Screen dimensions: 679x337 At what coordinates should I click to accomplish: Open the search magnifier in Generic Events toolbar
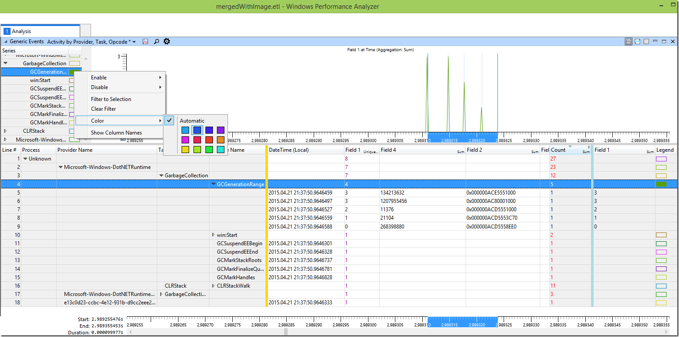tap(156, 41)
